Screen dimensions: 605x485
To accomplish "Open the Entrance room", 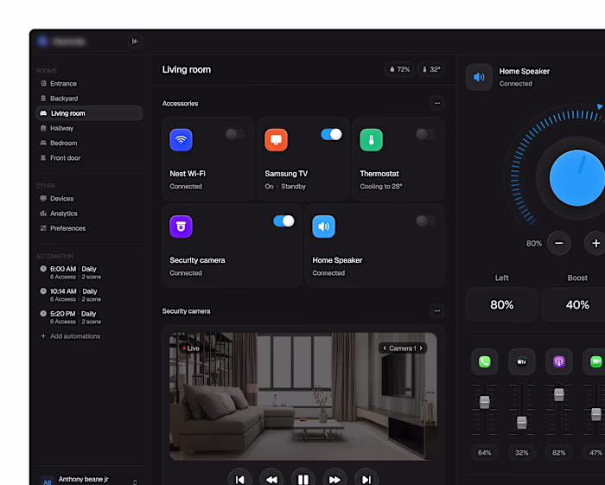I will (x=90, y=84).
